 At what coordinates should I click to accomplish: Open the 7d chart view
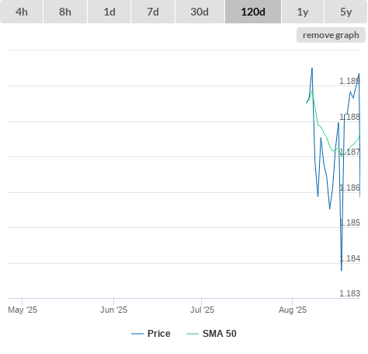pos(153,12)
